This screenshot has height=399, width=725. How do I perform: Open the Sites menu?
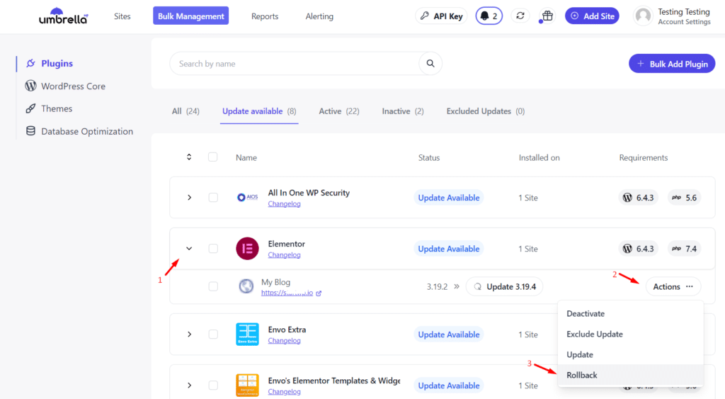pos(122,16)
